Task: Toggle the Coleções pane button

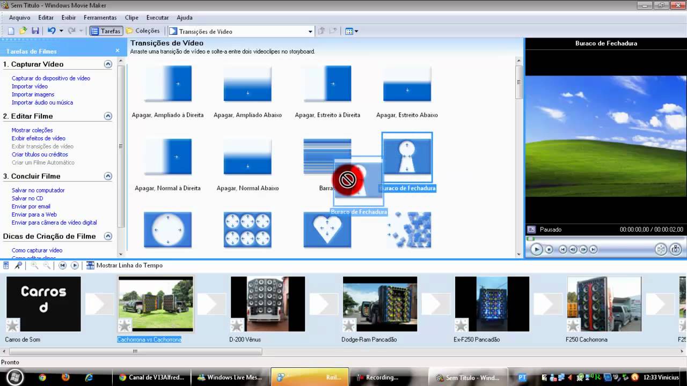Action: 143,31
